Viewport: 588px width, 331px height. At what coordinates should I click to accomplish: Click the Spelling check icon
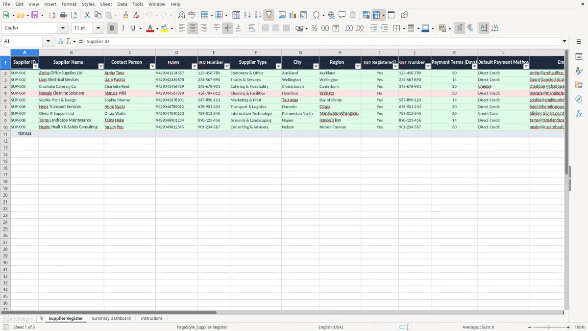[192, 15]
